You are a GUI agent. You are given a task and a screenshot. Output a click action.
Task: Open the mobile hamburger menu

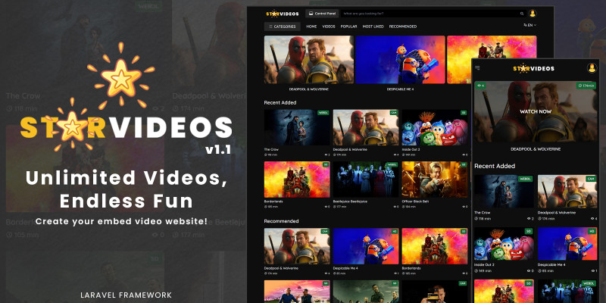pyautogui.click(x=478, y=68)
